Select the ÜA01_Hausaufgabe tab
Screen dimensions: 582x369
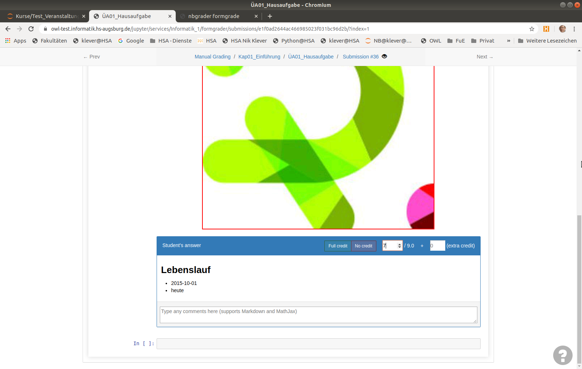[132, 16]
